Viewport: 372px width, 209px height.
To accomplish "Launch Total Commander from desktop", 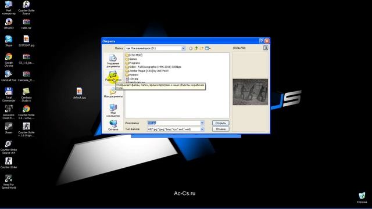I will [x=9, y=95].
